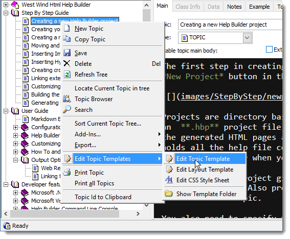This screenshot has width=290, height=239.
Task: Click the tree horizontal scrollbar right arrow
Action: coord(138,213)
